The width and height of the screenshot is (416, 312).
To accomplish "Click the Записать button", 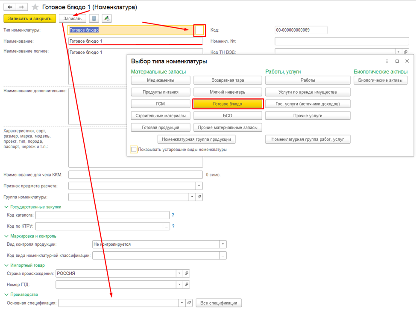I will [x=73, y=18].
